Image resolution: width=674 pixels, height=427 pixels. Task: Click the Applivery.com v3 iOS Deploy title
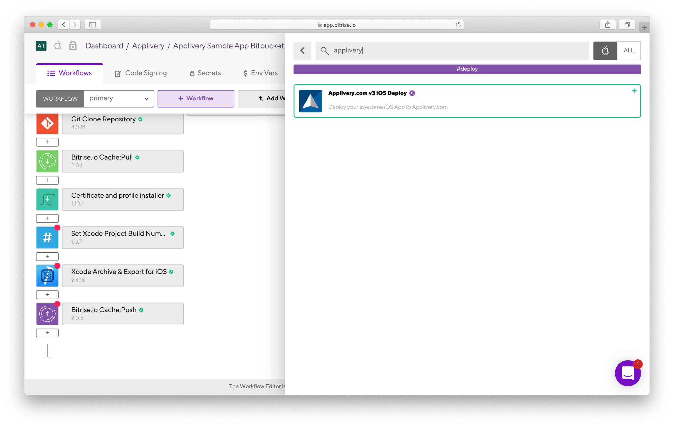click(367, 93)
